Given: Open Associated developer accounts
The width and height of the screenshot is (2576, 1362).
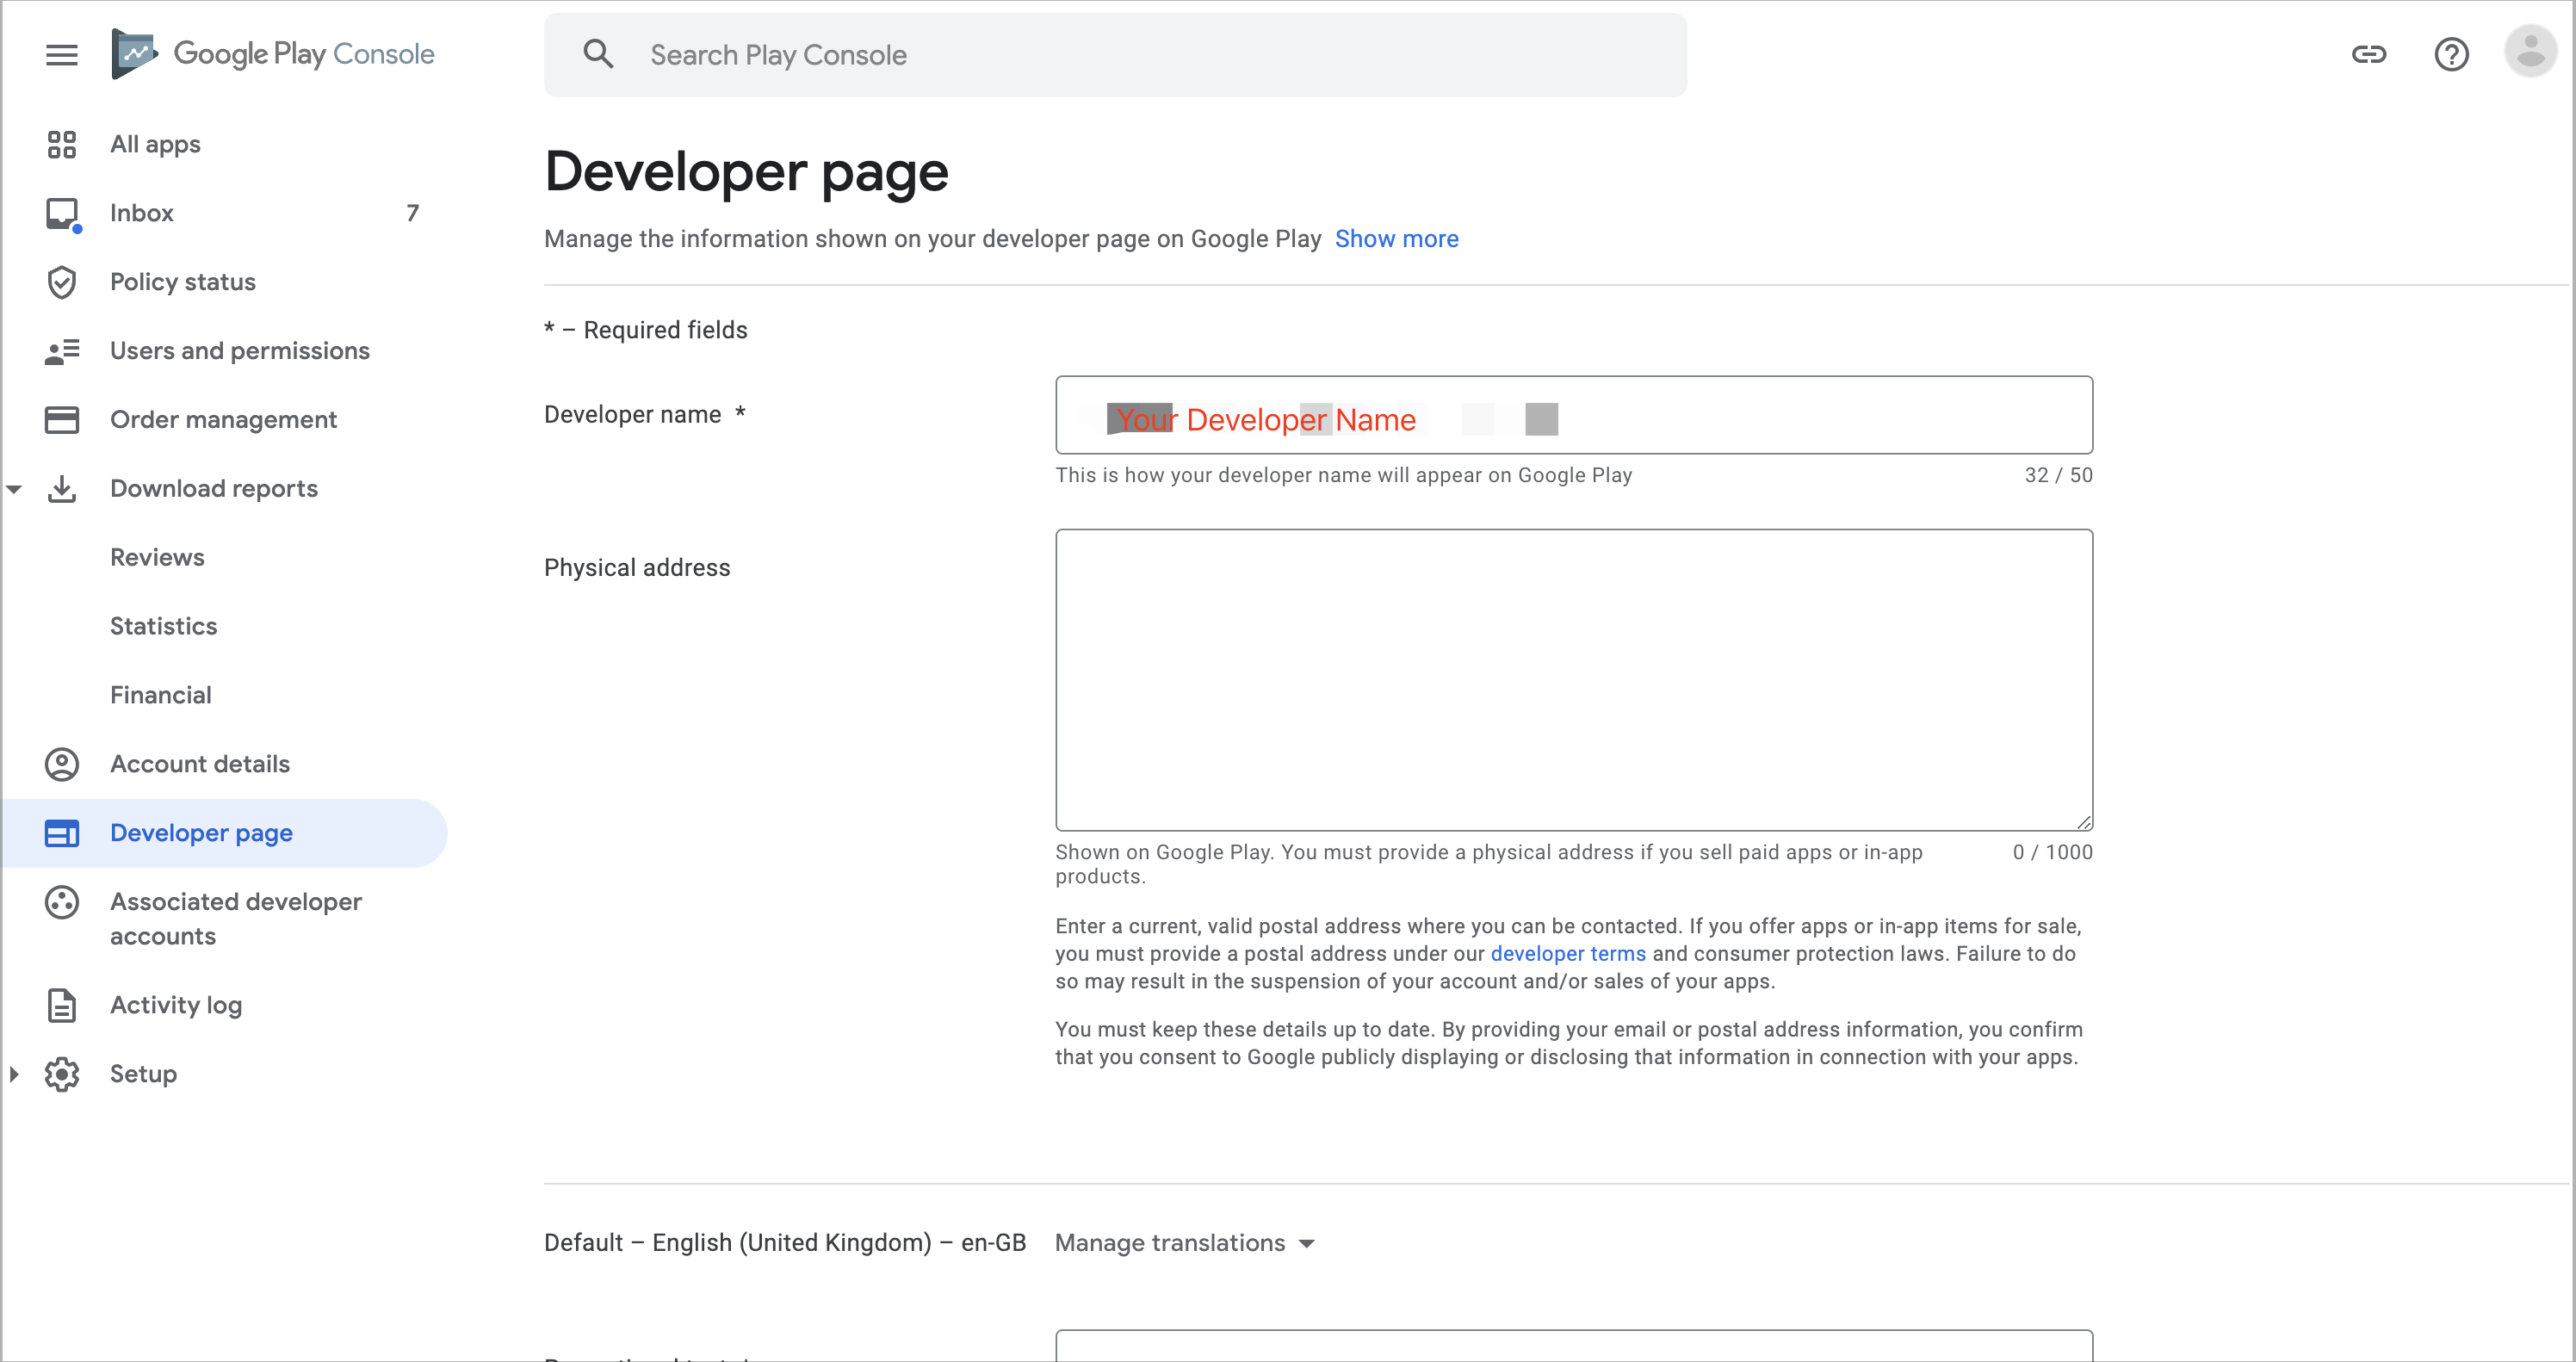Looking at the screenshot, I should click(236, 919).
